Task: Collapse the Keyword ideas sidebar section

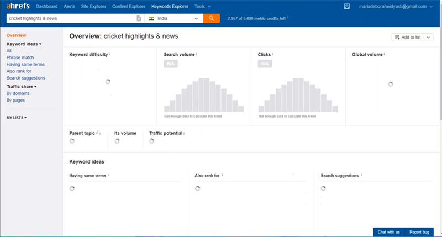Action: pyautogui.click(x=24, y=43)
